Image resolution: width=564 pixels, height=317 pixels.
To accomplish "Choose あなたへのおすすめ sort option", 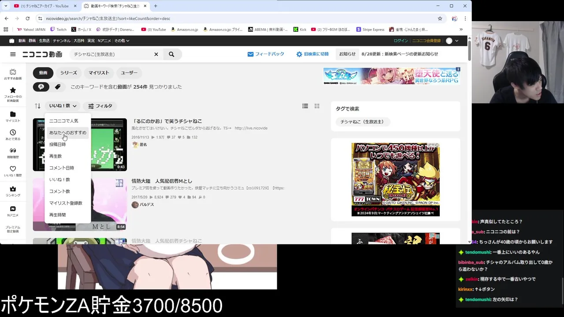I will pyautogui.click(x=68, y=133).
